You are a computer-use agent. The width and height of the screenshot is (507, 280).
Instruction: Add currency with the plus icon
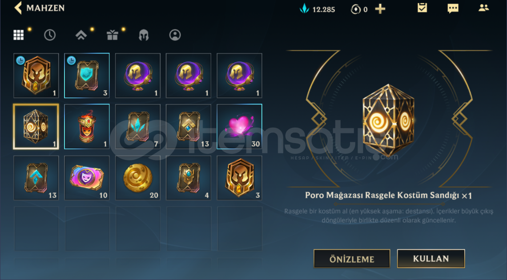[x=380, y=9]
